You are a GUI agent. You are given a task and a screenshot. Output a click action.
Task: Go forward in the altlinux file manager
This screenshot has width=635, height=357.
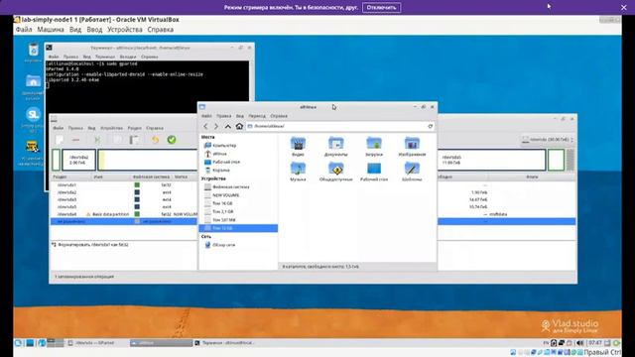tap(216, 126)
